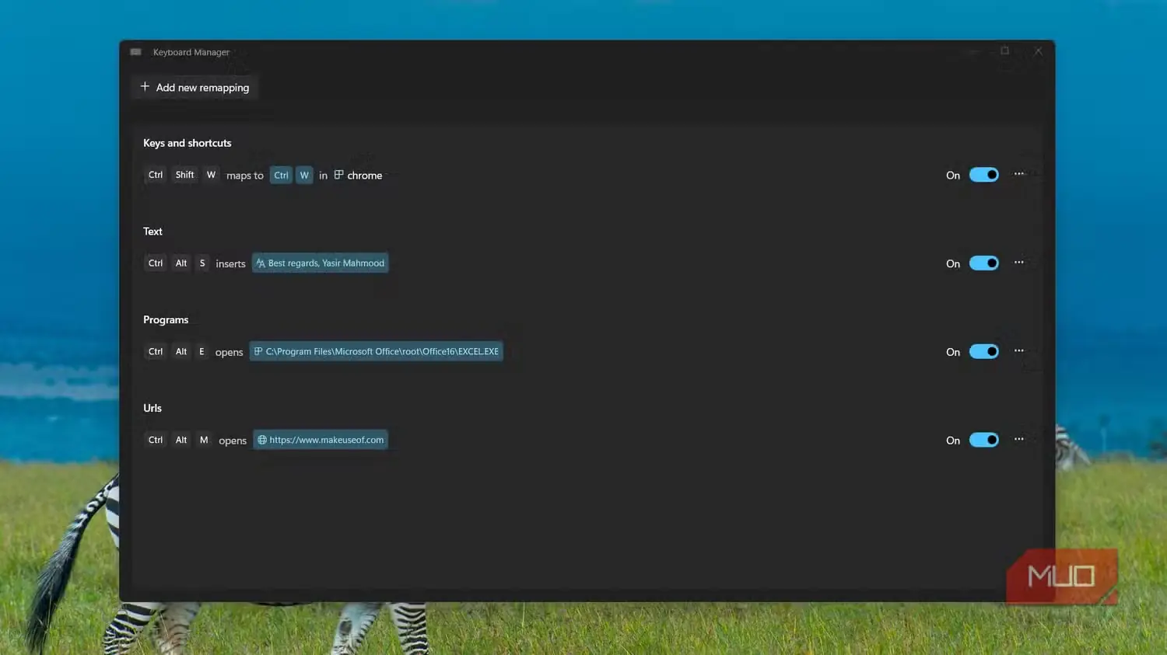Open the https://www.makeuseof.com link chip
The width and height of the screenshot is (1167, 655).
pyautogui.click(x=321, y=440)
